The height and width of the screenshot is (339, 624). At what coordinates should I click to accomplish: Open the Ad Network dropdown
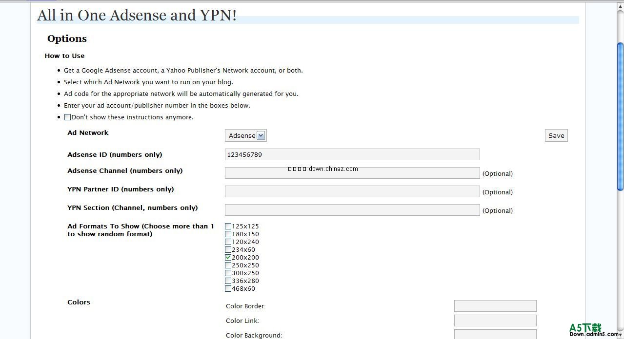point(246,136)
